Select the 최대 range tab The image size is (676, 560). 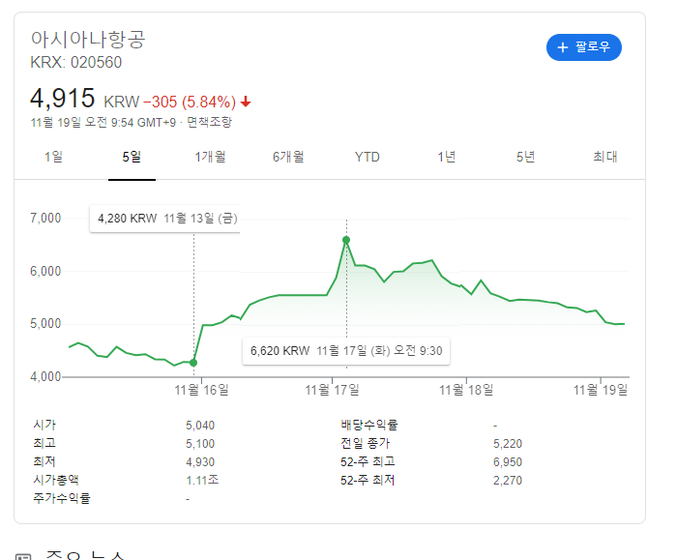tap(604, 157)
